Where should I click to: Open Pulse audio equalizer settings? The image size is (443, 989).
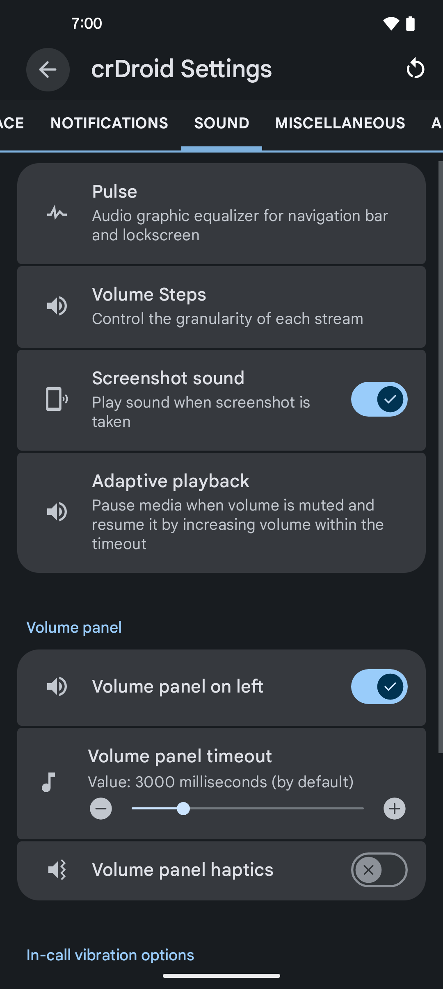221,214
